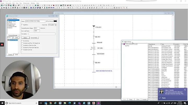Open Scenario Manager button
This screenshot has height=105, width=188.
(13, 35)
